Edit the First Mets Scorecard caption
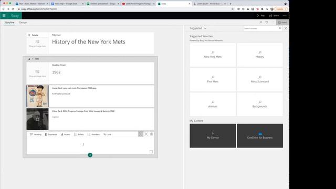The width and height of the screenshot is (336, 189). pyautogui.click(x=61, y=94)
